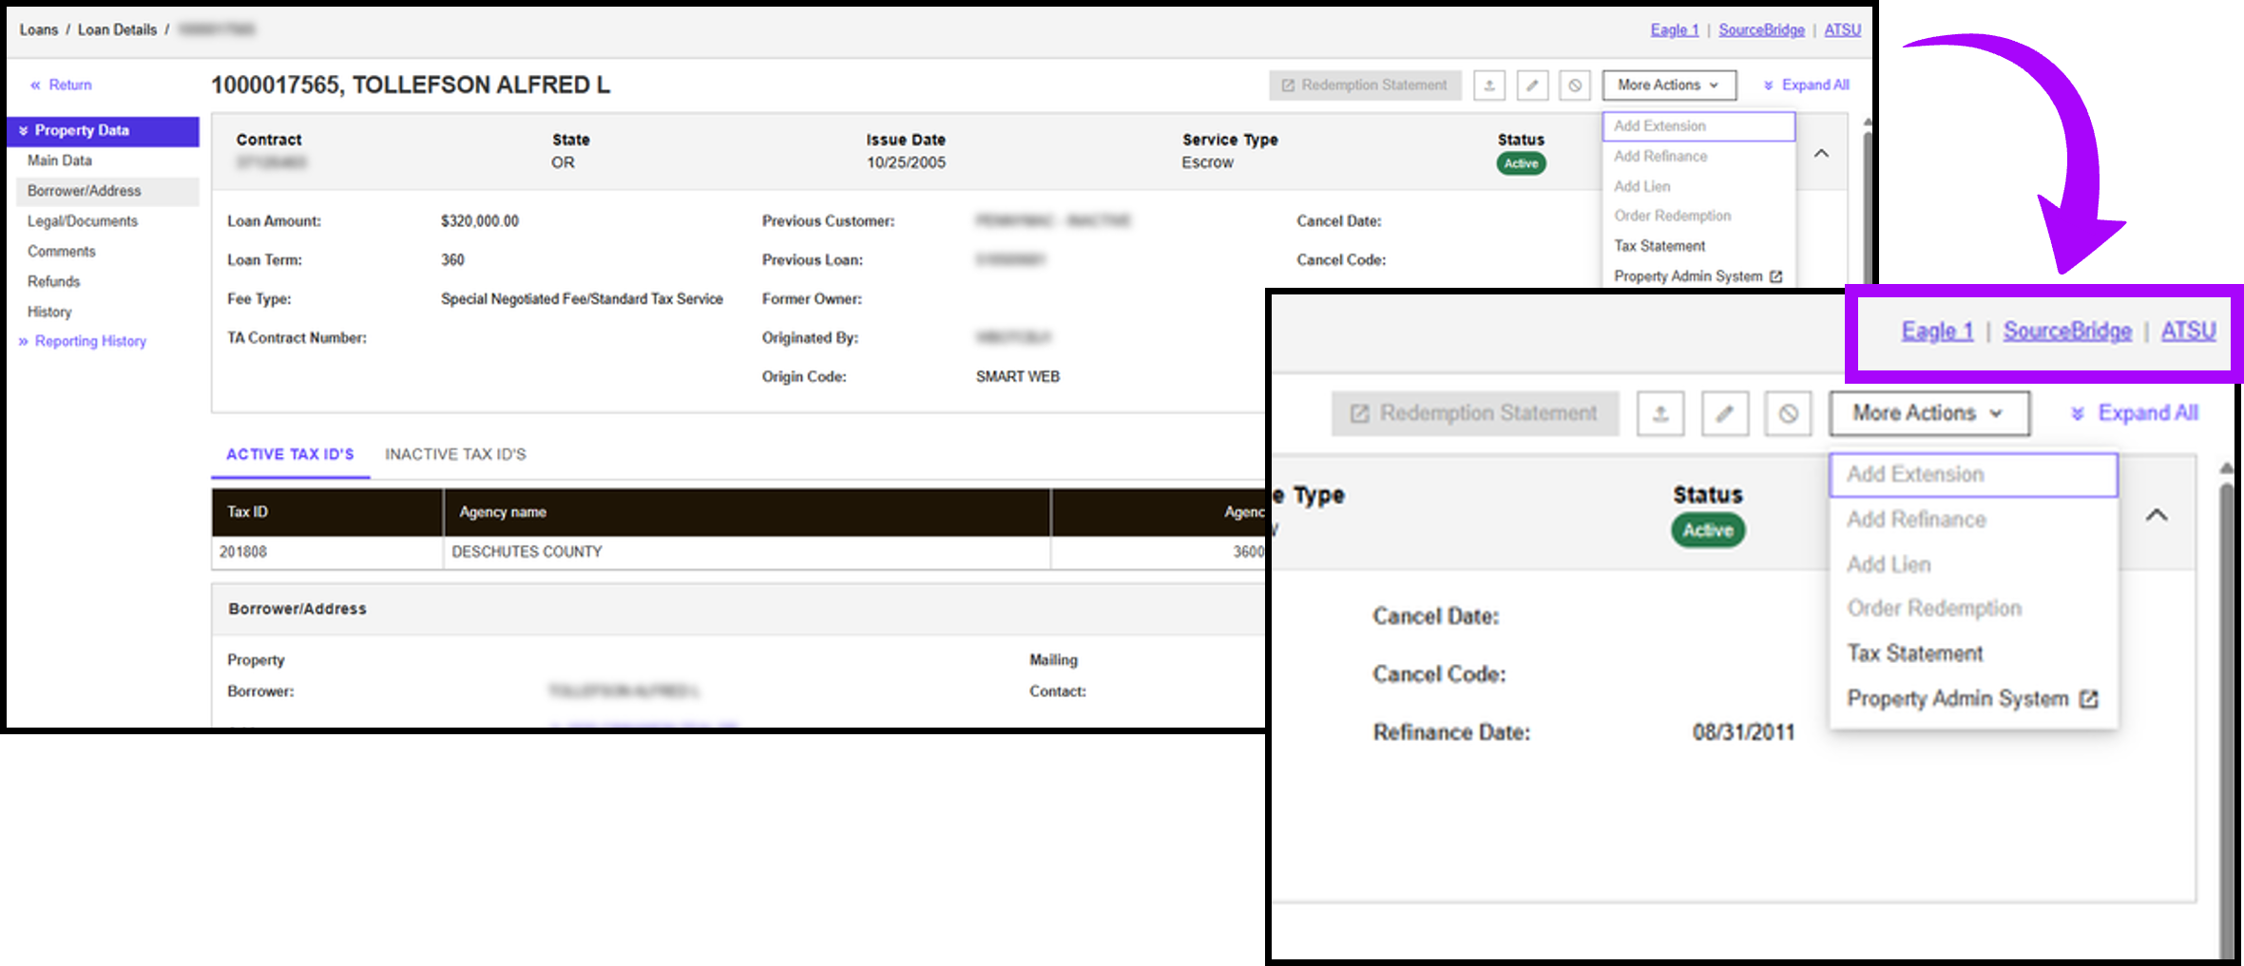Select the ACTIVE TAX ID'S tab
The height and width of the screenshot is (966, 2244).
point(290,455)
